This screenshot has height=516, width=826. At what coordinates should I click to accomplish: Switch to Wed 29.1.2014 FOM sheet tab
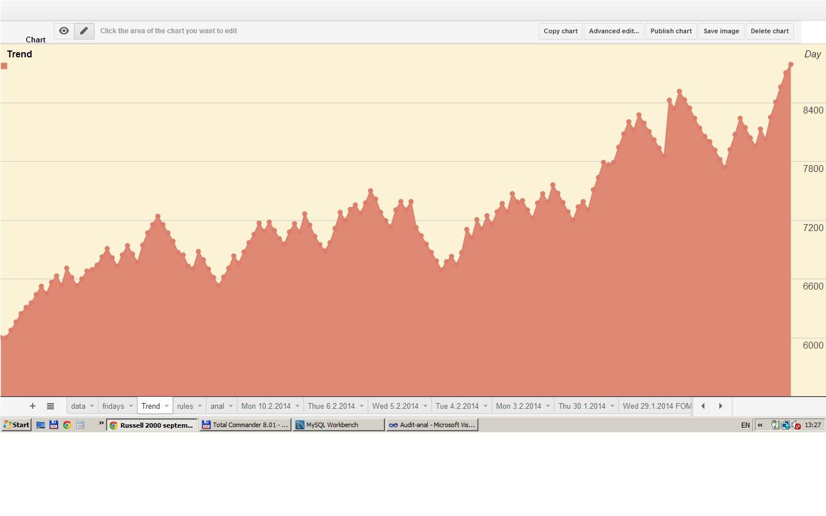(x=657, y=406)
